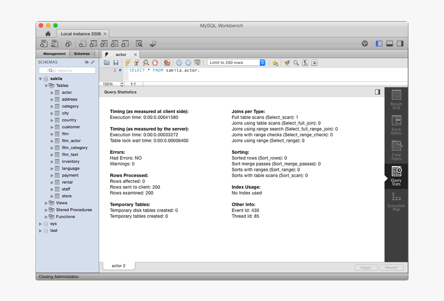444x301 pixels.
Task: Collapse the sakila schema node
Action: tap(40, 78)
